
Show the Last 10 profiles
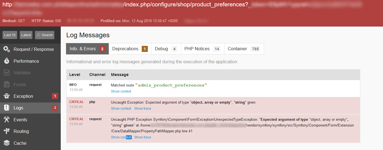[x=10, y=35]
